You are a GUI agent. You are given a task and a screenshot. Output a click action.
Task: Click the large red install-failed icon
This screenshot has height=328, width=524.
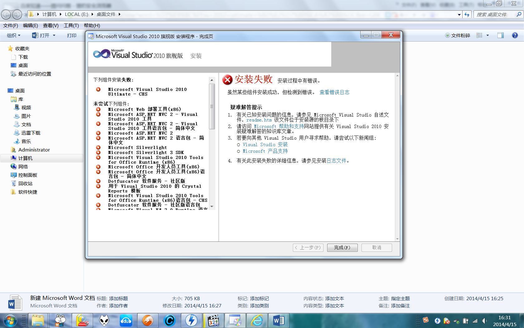227,80
